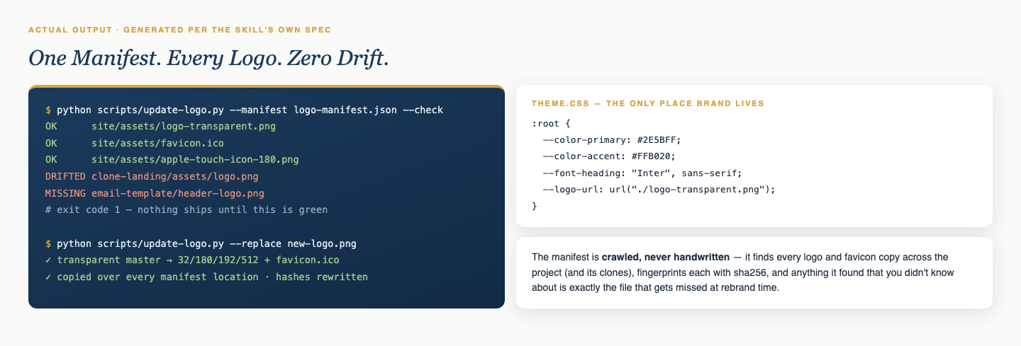1021x346 pixels.
Task: Click the 'transparent master → 32/180/192/512' line
Action: tap(192, 260)
